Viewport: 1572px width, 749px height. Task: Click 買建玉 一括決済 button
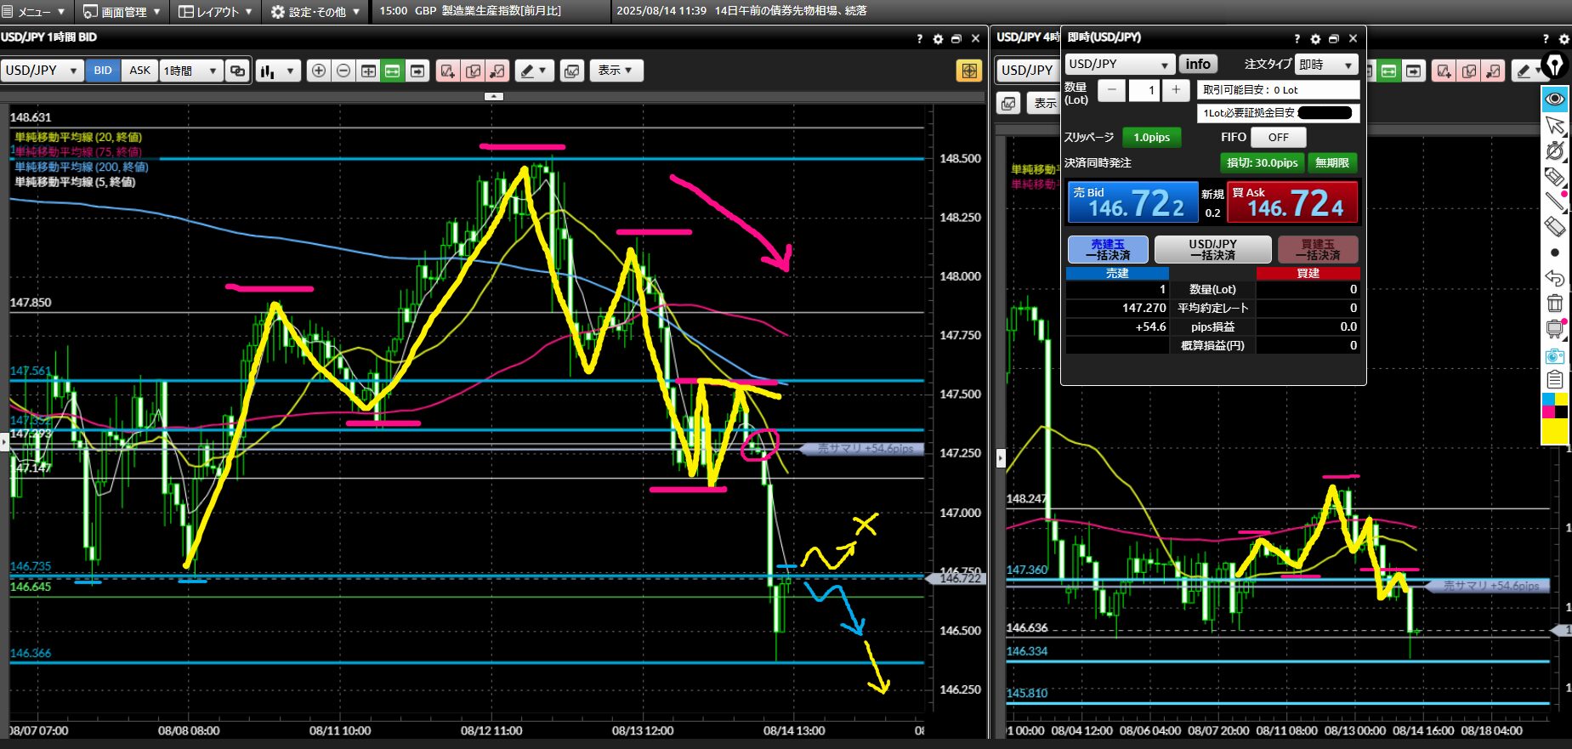(x=1318, y=250)
